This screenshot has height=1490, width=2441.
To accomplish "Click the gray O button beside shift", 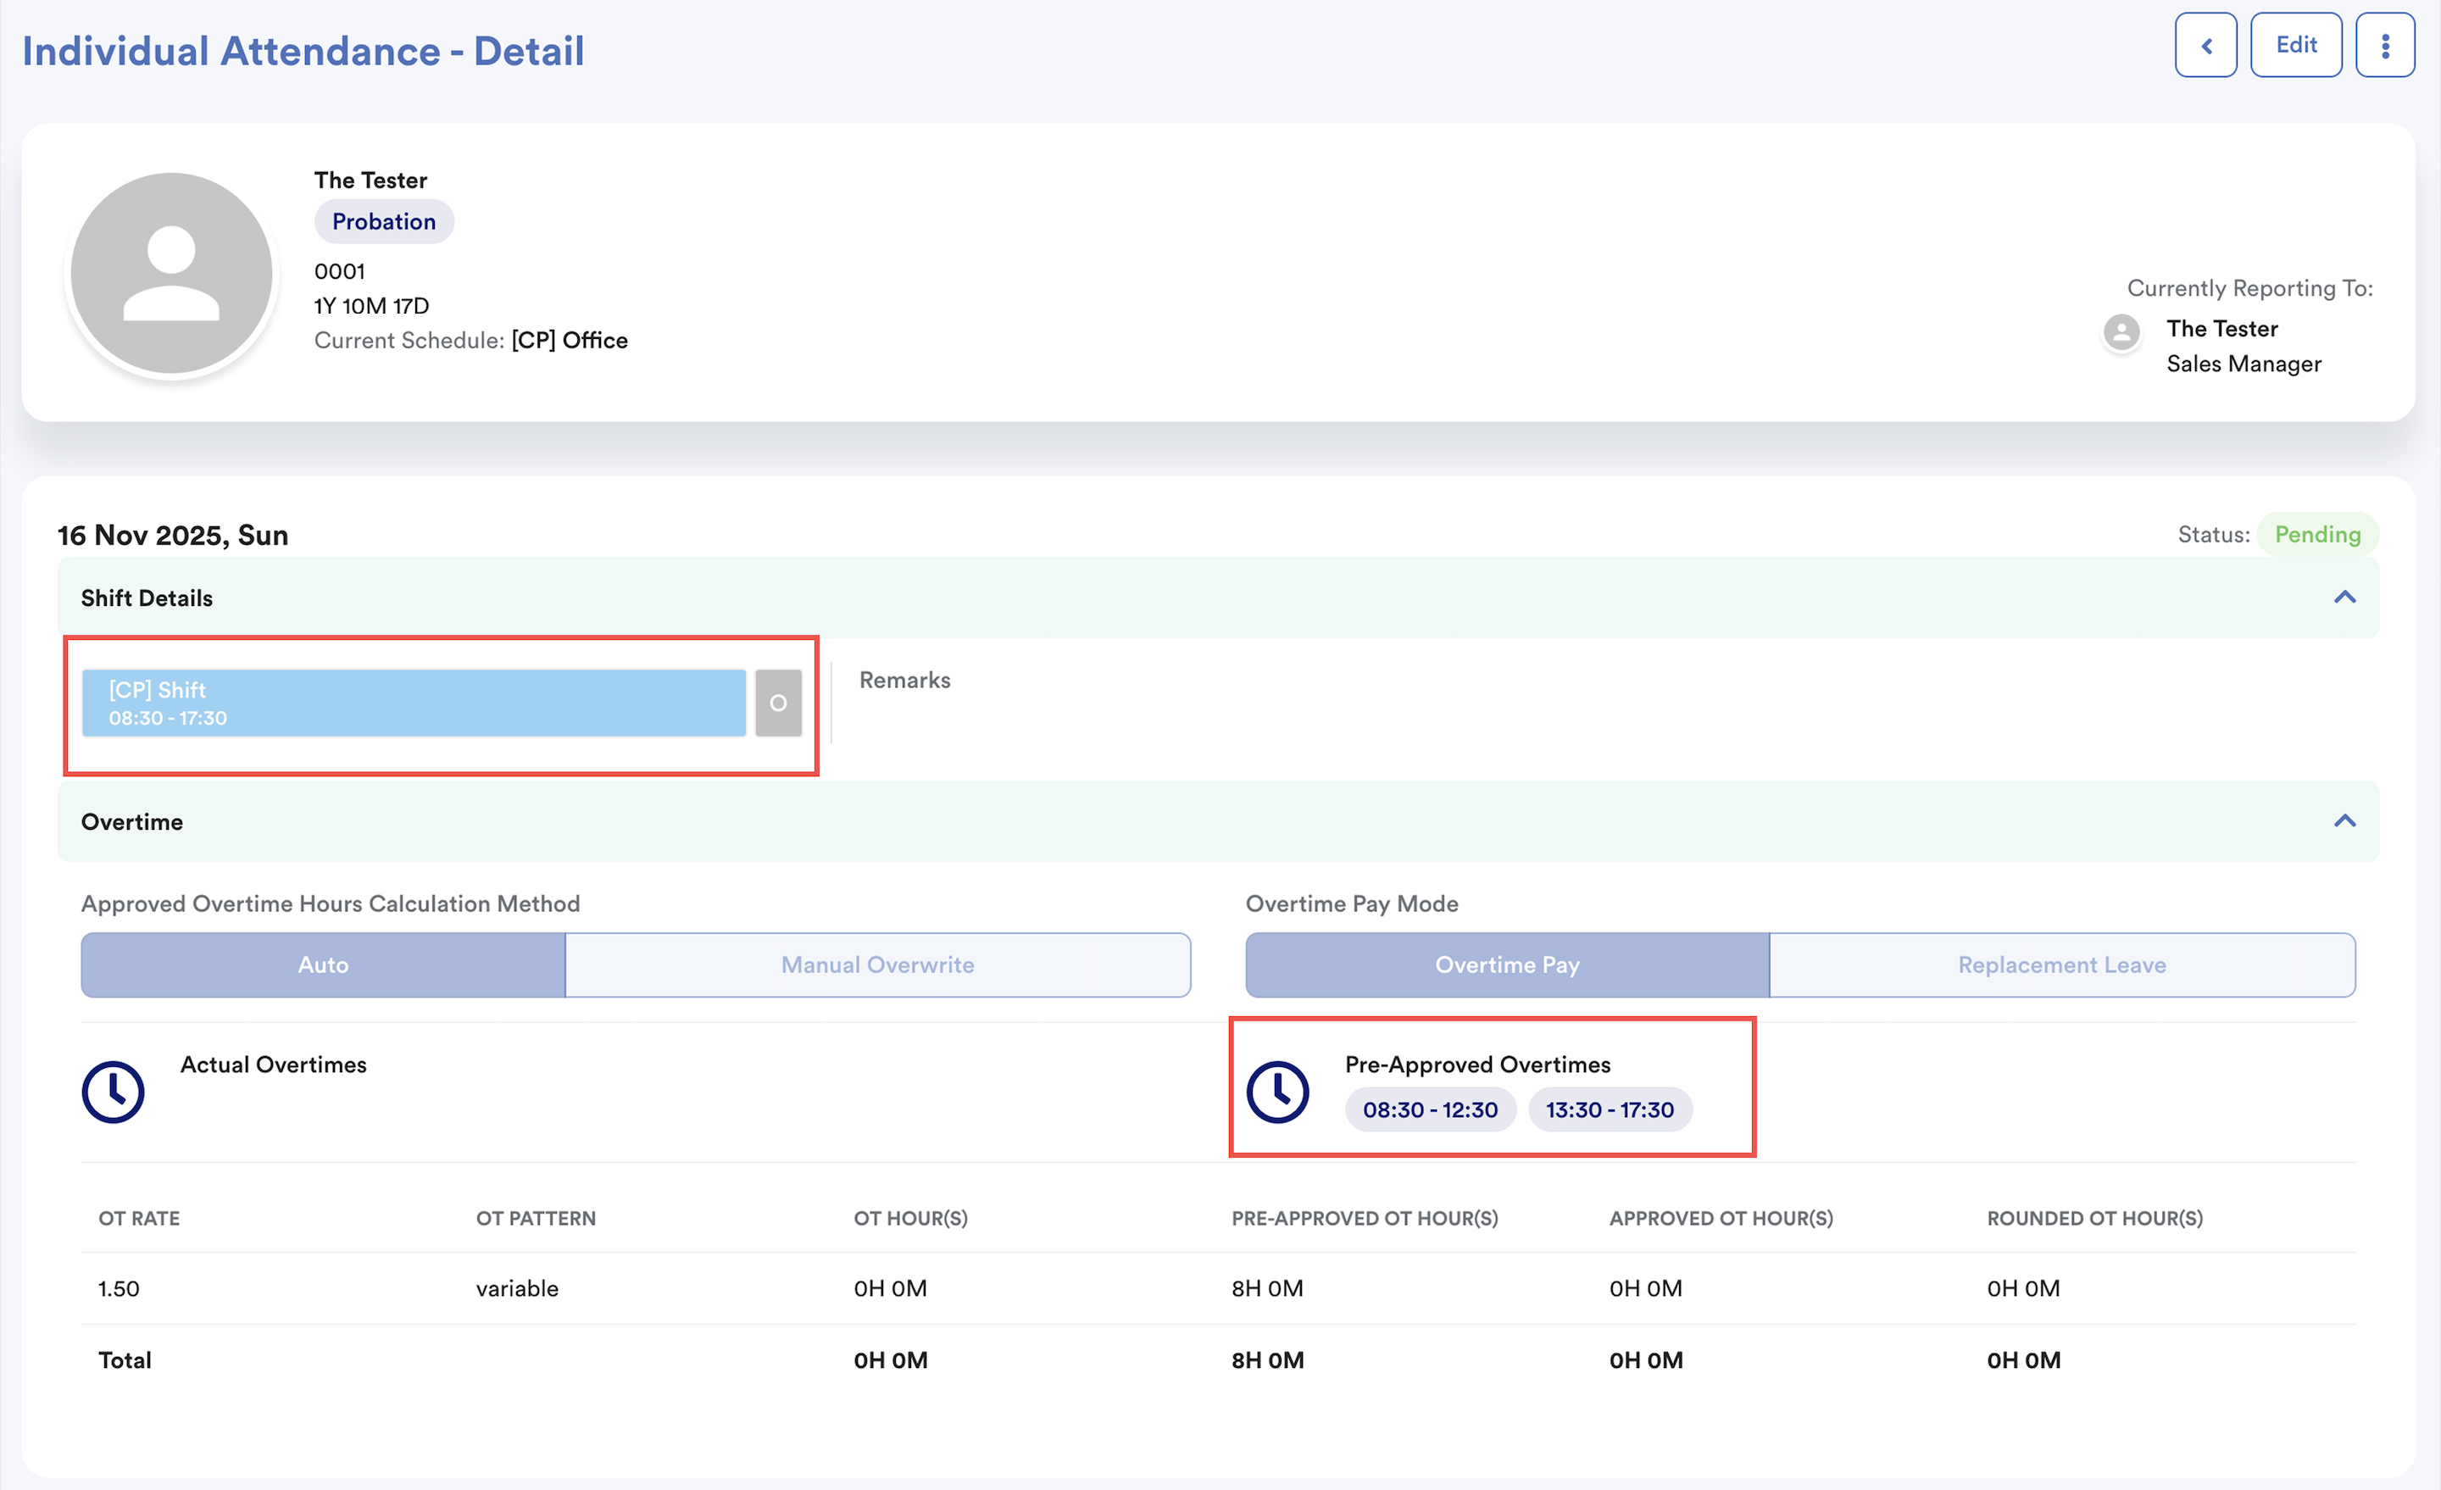I will click(x=778, y=703).
